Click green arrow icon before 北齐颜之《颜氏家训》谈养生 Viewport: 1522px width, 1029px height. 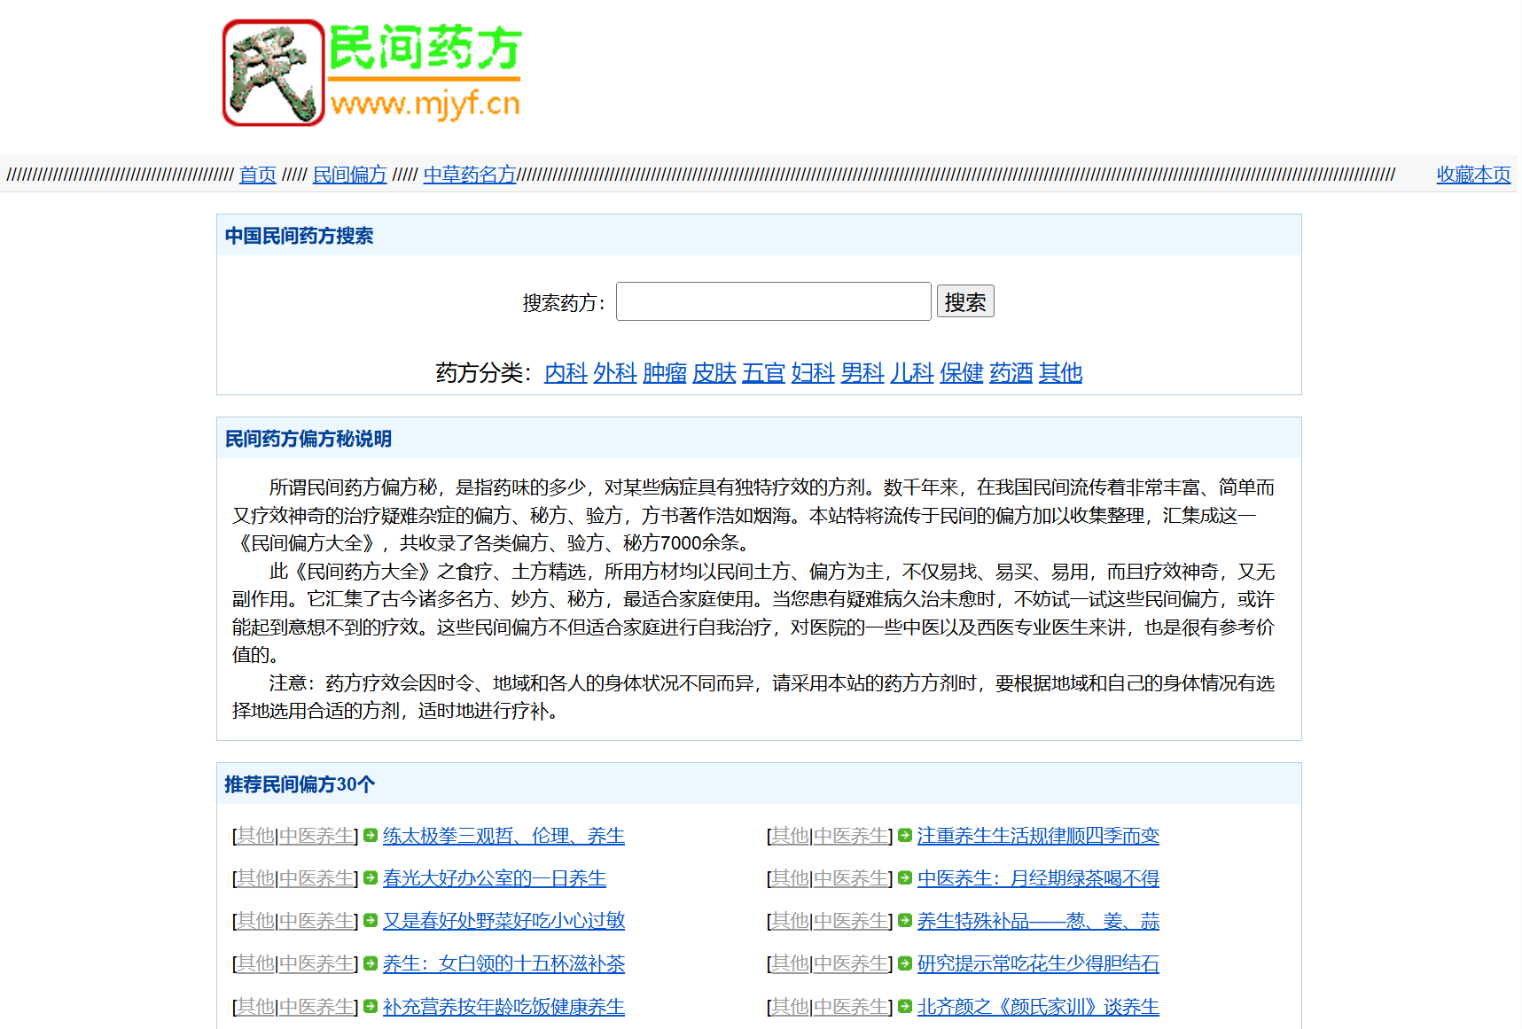tap(905, 1007)
